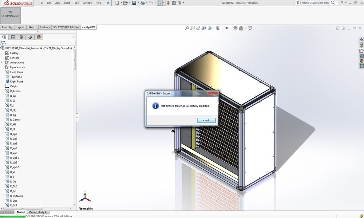The image size is (364, 218).
Task: Open the DisplayManager tab with color sphere
Action: (39, 37)
